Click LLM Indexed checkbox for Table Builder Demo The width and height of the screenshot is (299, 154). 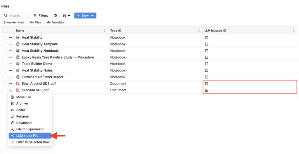[206, 64]
